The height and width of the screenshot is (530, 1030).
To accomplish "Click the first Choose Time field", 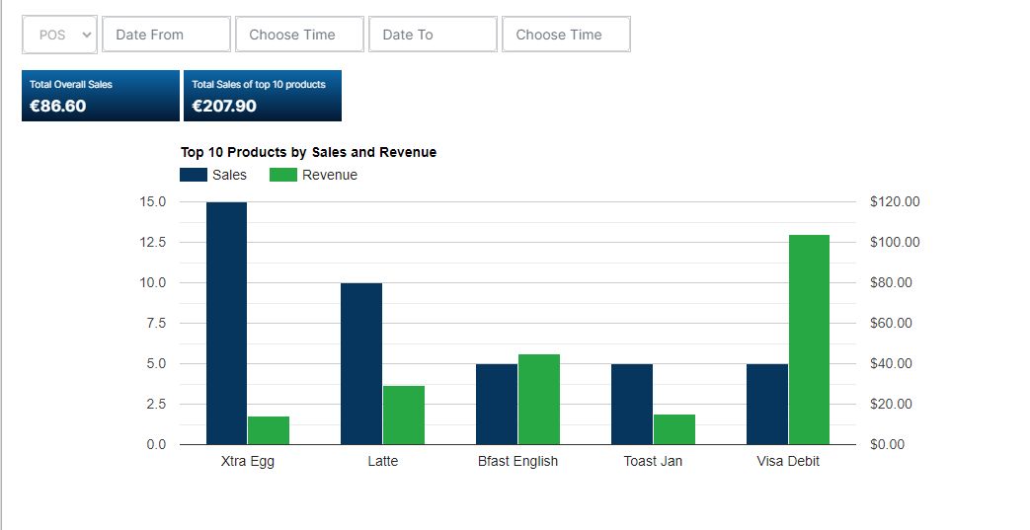I will [299, 35].
